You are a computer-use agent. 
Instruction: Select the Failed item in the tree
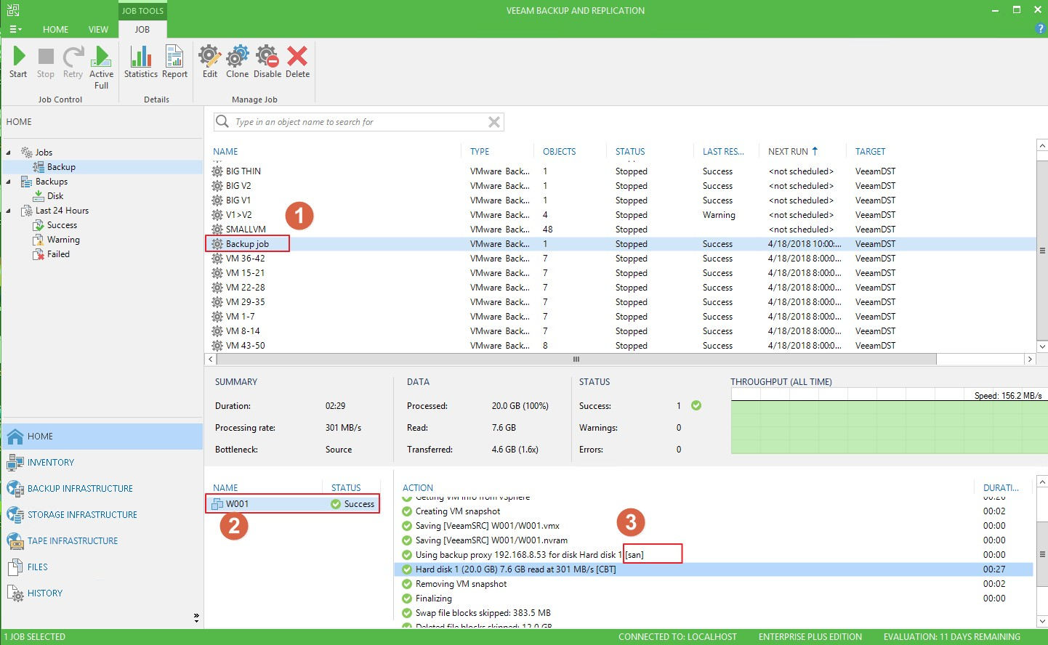coord(58,254)
